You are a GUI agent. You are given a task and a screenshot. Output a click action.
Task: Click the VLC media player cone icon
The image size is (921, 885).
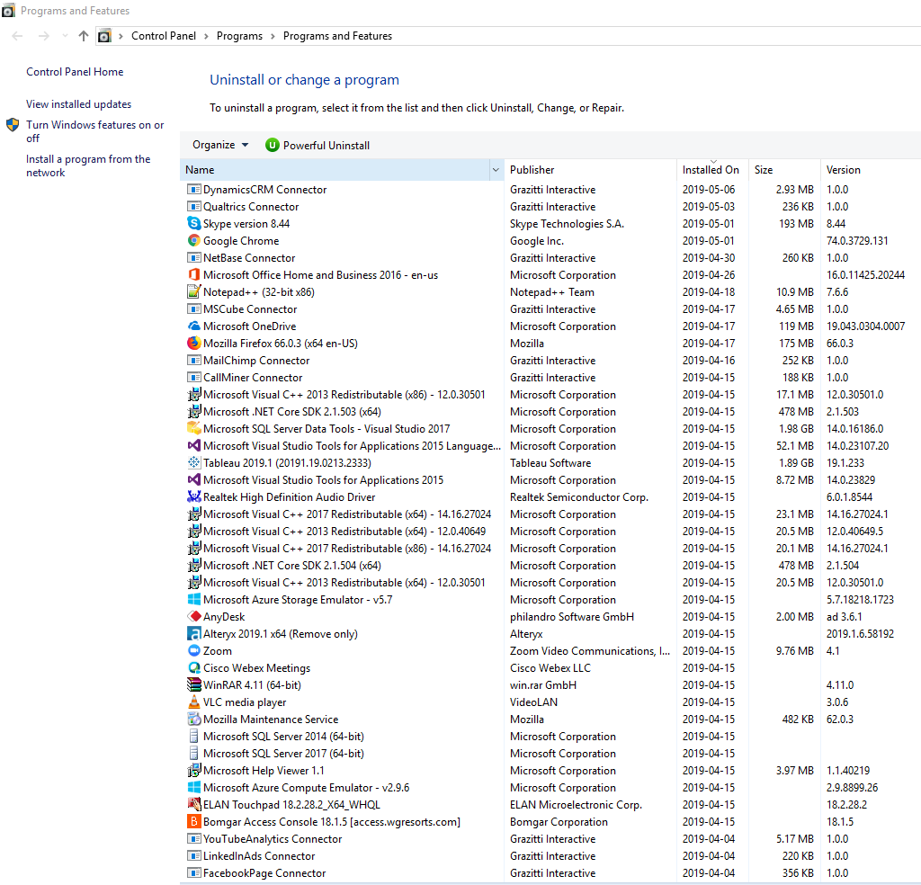[194, 702]
